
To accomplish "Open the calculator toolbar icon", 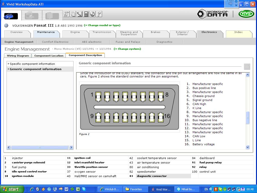I will tap(86, 14).
